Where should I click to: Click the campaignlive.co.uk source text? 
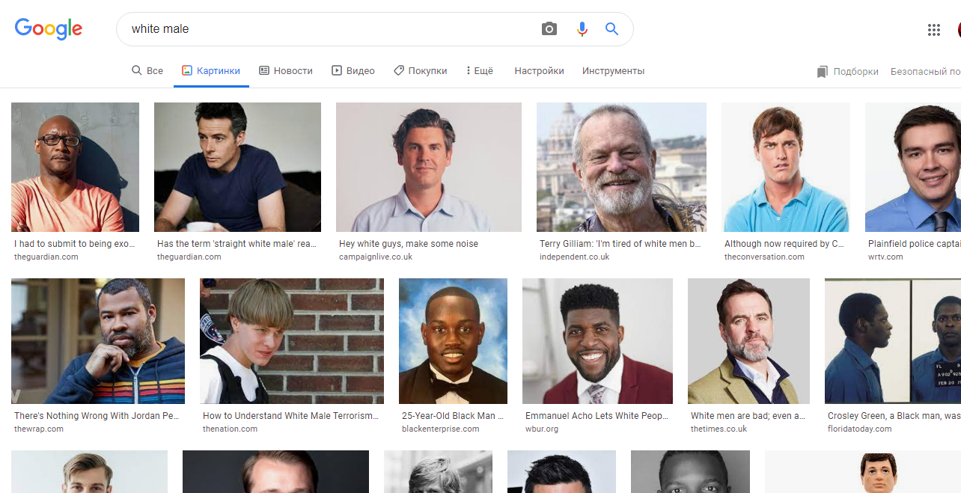tap(376, 257)
